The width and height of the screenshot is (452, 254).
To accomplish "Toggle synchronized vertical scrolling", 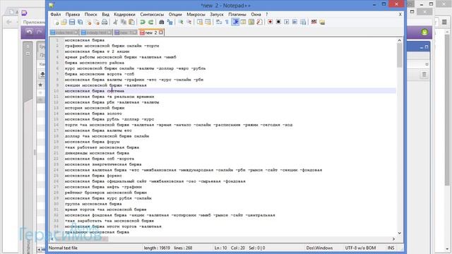I will click(199, 22).
